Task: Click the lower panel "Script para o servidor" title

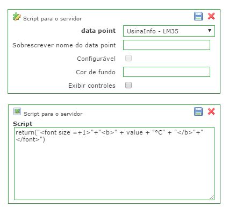Action: (x=53, y=114)
